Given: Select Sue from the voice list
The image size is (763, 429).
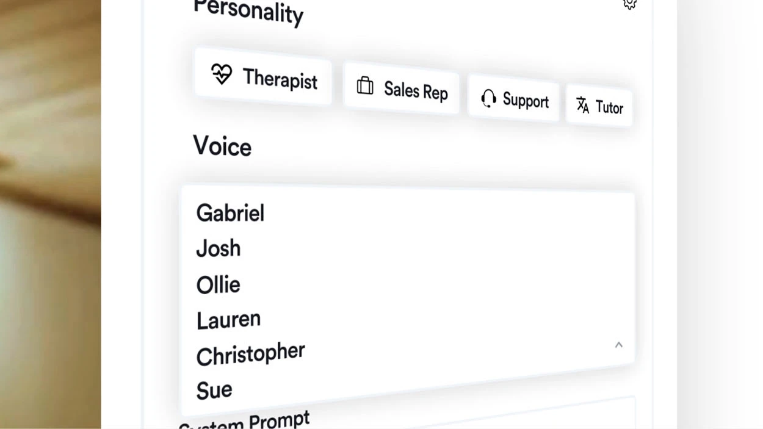Looking at the screenshot, I should (214, 390).
